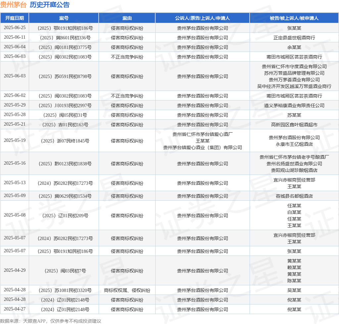Click defendant 正定县盛世烟酒商行
The height and width of the screenshot is (324, 339).
point(294,38)
